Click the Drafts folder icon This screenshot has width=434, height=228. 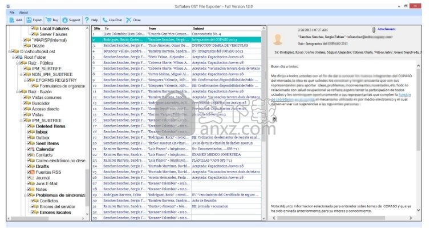[33, 166]
